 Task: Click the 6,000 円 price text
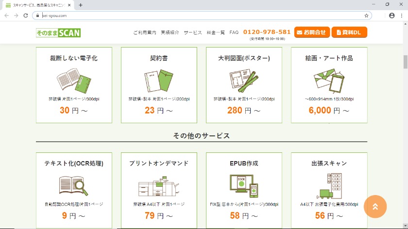(x=329, y=111)
